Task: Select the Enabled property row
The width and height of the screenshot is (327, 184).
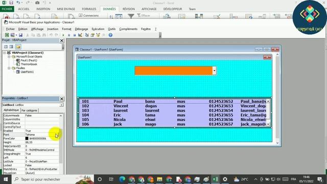Action: [x=31, y=131]
